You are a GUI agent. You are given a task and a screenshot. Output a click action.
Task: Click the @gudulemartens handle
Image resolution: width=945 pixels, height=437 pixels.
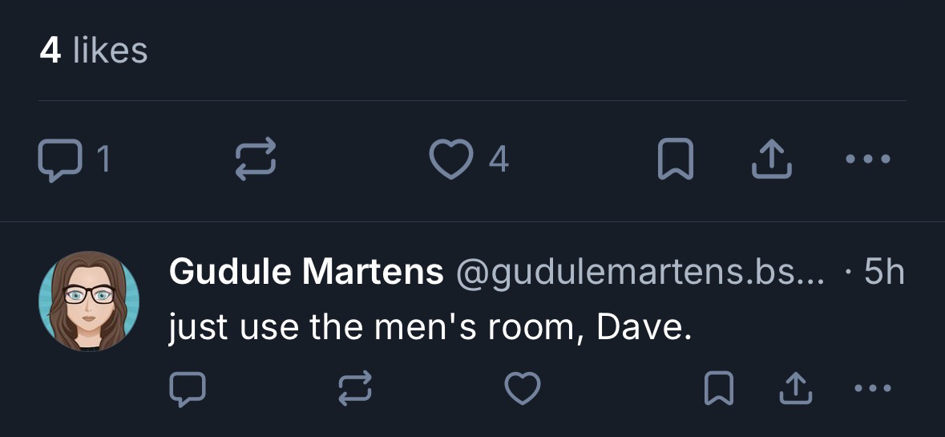[x=640, y=273]
